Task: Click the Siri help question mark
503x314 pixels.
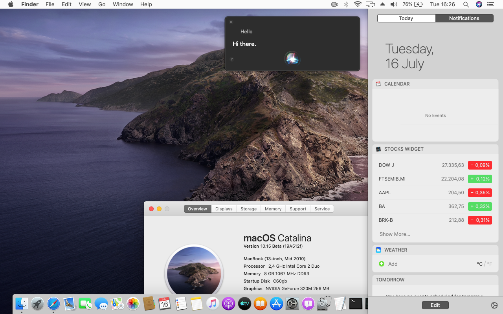Action: click(231, 59)
